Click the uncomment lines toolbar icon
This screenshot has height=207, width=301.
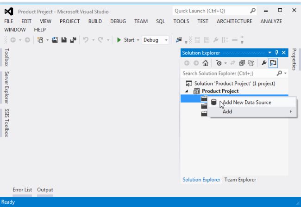[207, 40]
